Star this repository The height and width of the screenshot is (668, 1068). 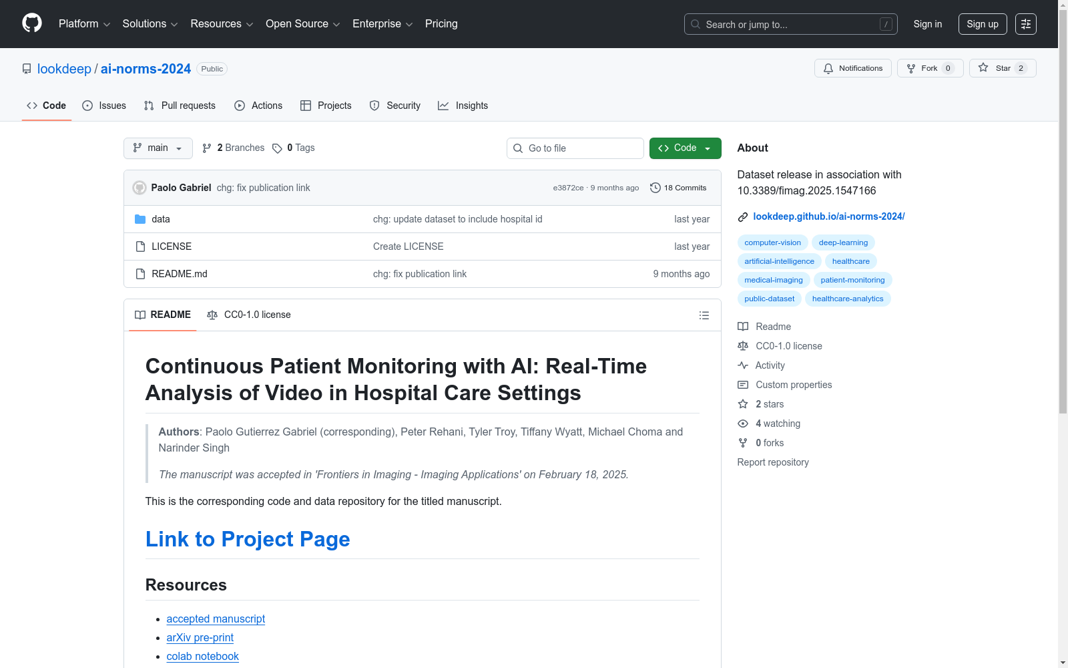click(1003, 68)
